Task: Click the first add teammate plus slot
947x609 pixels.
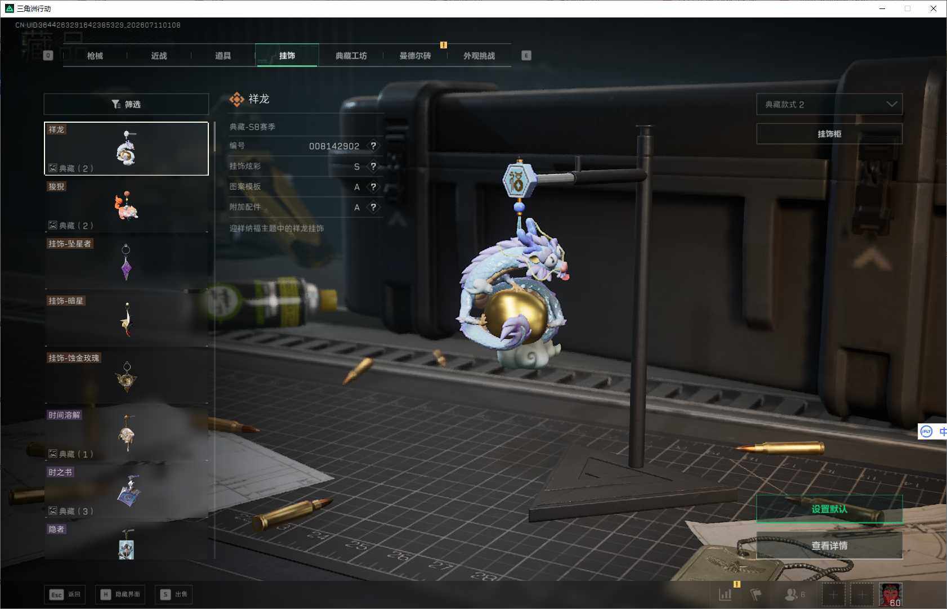Action: point(834,594)
